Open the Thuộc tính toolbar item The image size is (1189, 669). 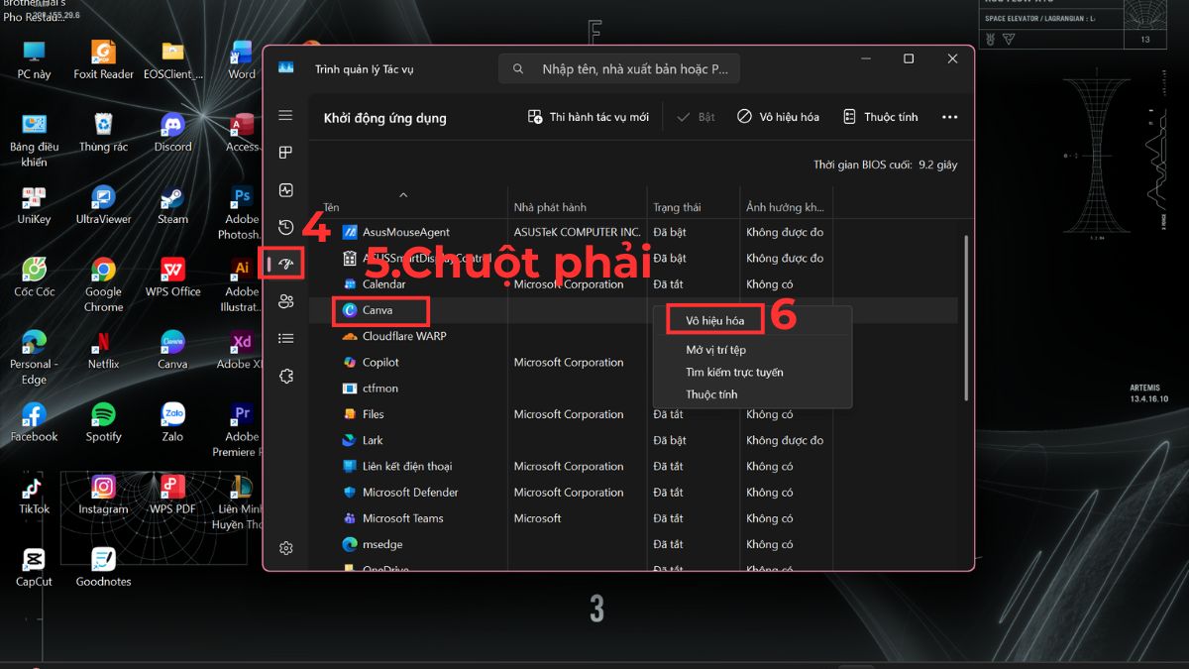(880, 116)
